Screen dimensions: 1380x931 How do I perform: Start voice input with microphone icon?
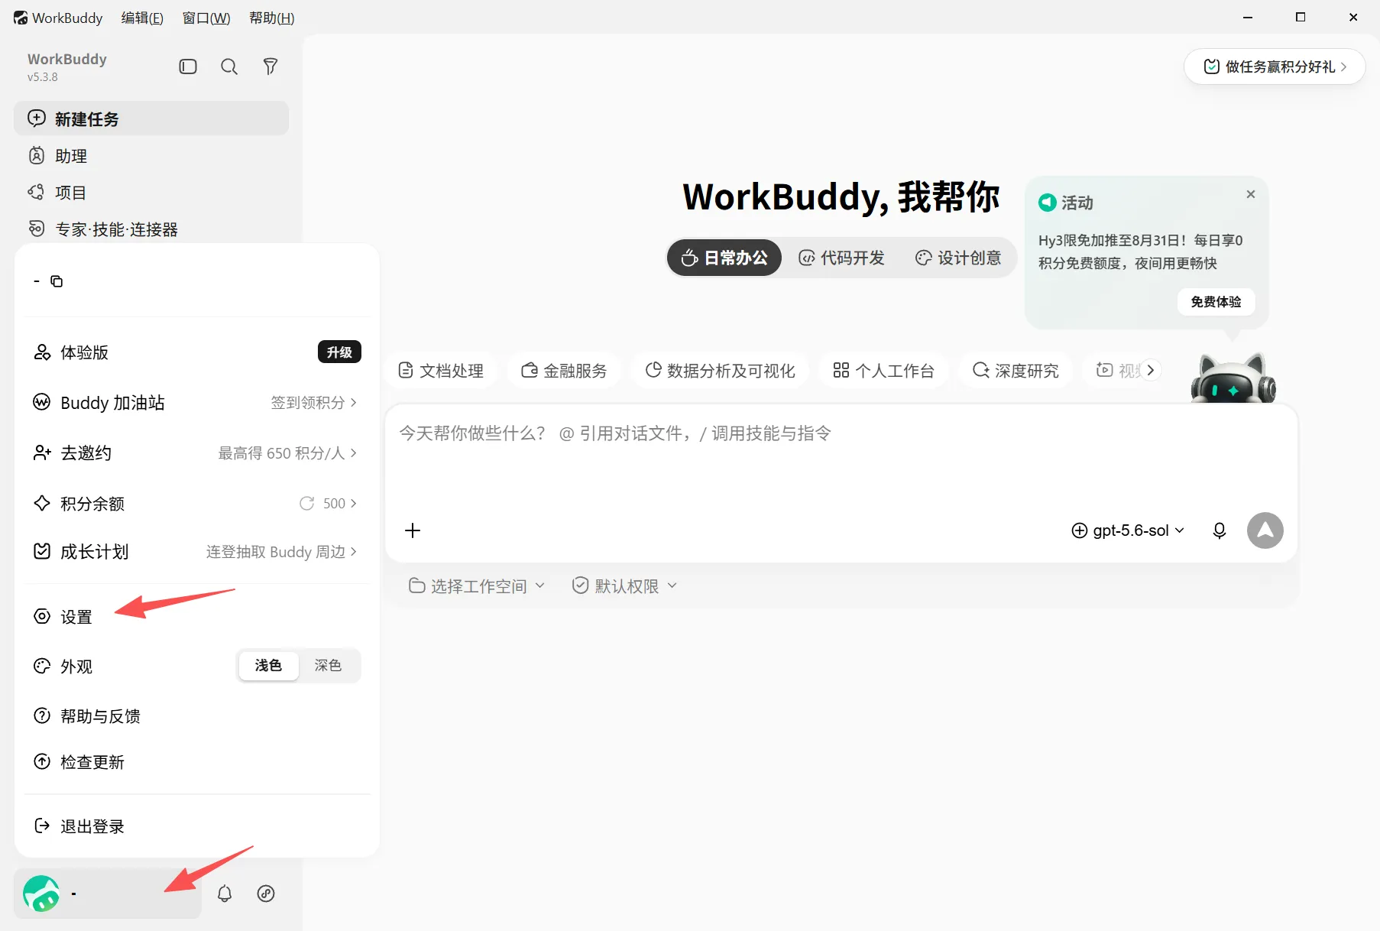[1220, 530]
